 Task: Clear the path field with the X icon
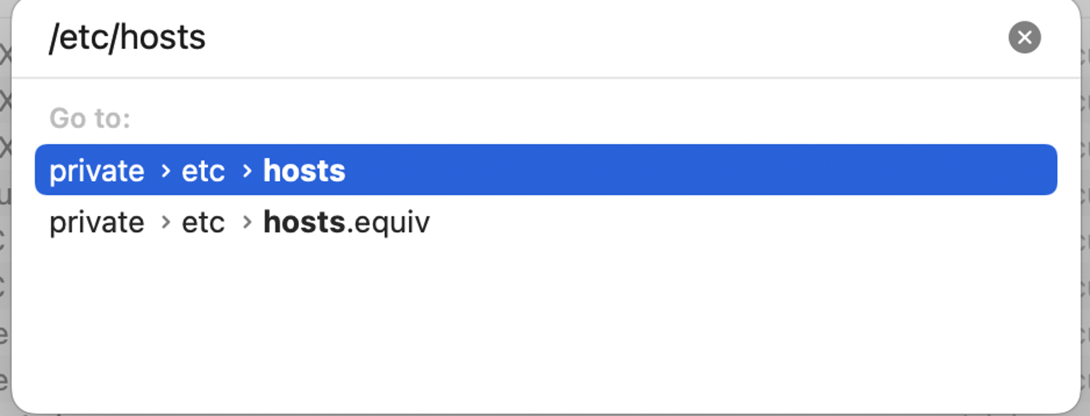pos(1024,38)
